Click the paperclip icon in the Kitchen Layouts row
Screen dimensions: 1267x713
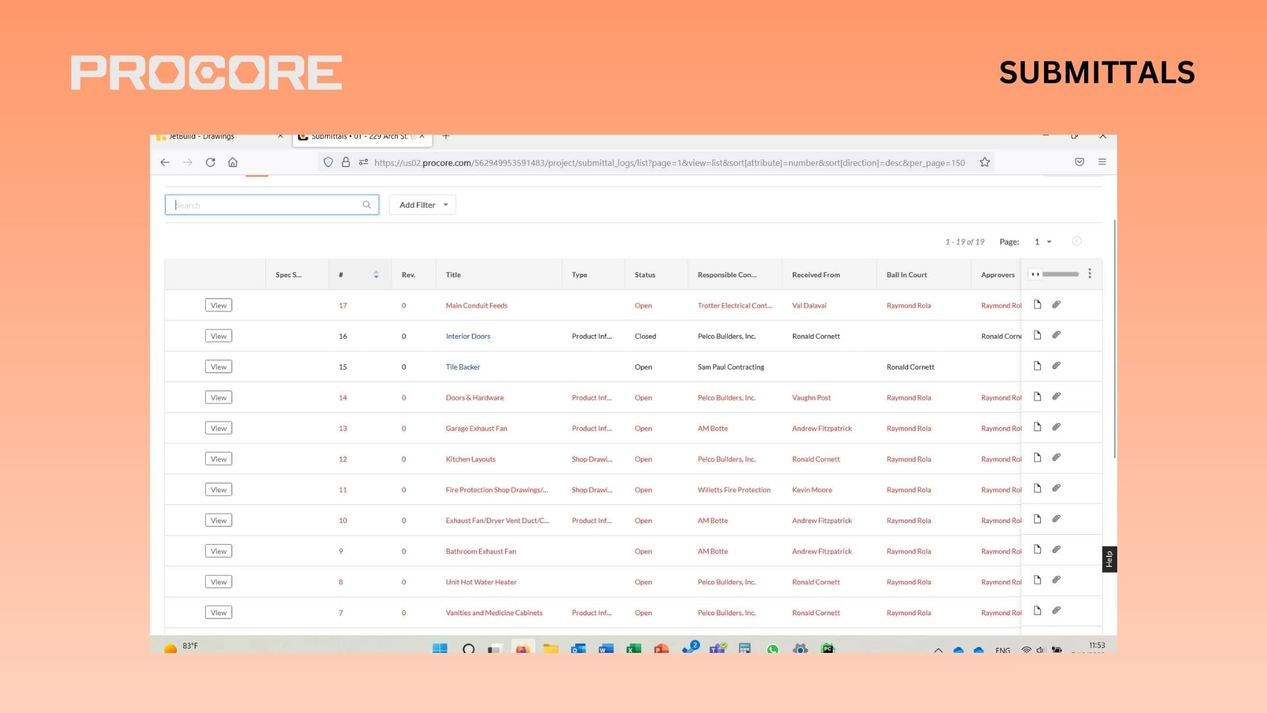(1056, 458)
